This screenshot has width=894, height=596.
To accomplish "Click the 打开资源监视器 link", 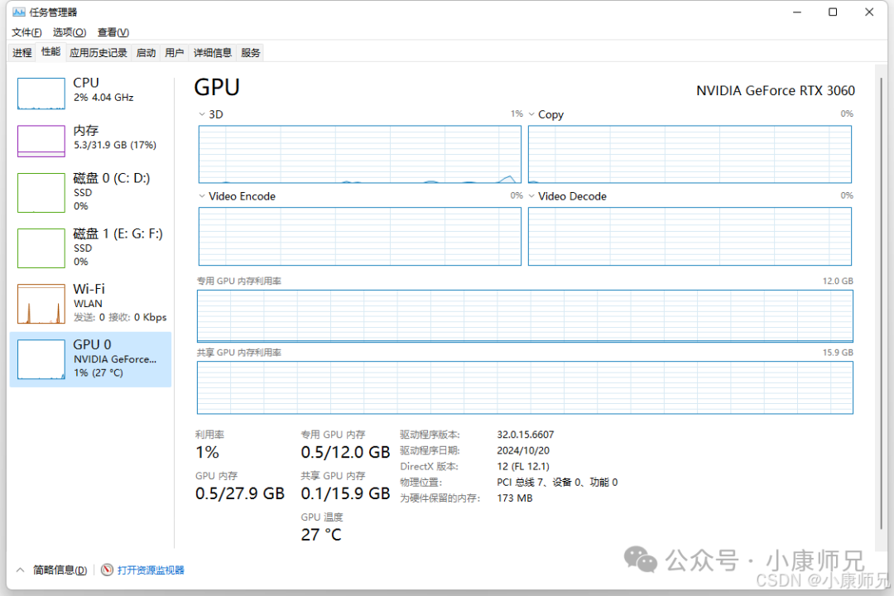I will pyautogui.click(x=151, y=570).
